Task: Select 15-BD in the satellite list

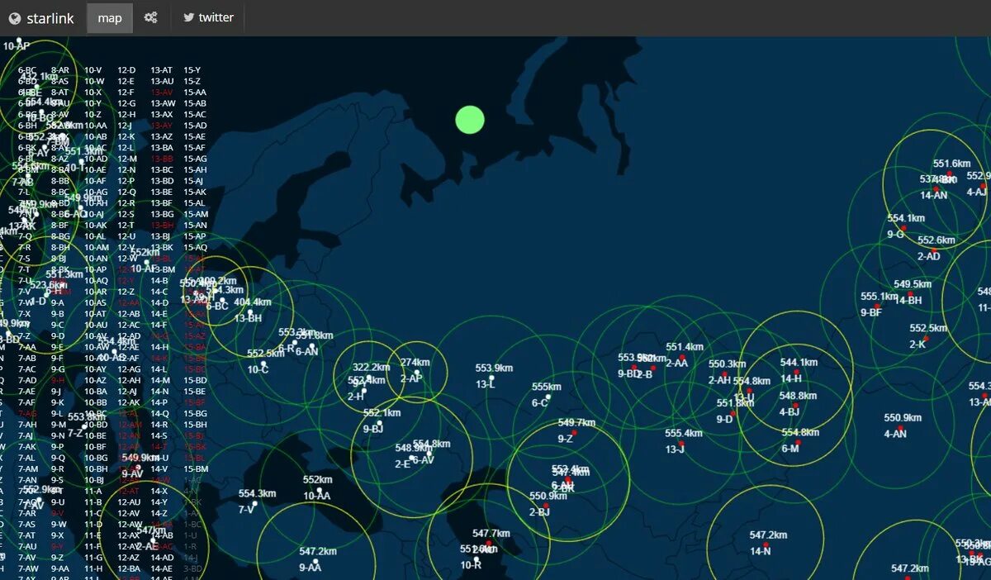Action: (195, 380)
